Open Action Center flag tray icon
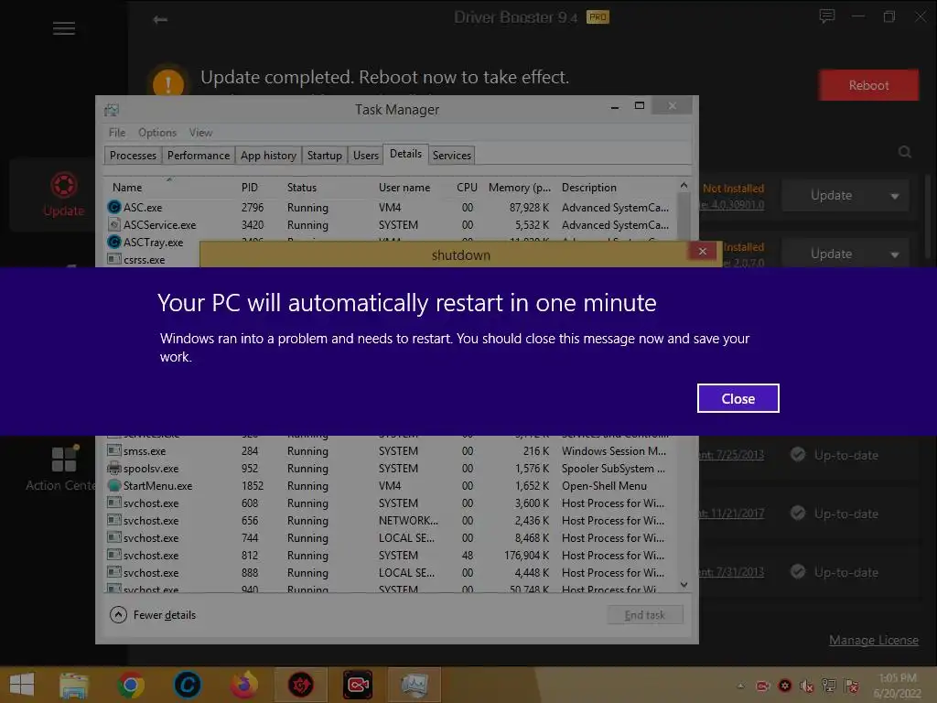Screen dimensions: 937x703 coord(851,686)
